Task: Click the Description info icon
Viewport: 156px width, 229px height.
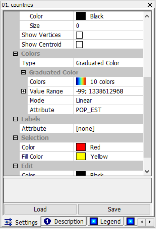Action: [x=47, y=221]
